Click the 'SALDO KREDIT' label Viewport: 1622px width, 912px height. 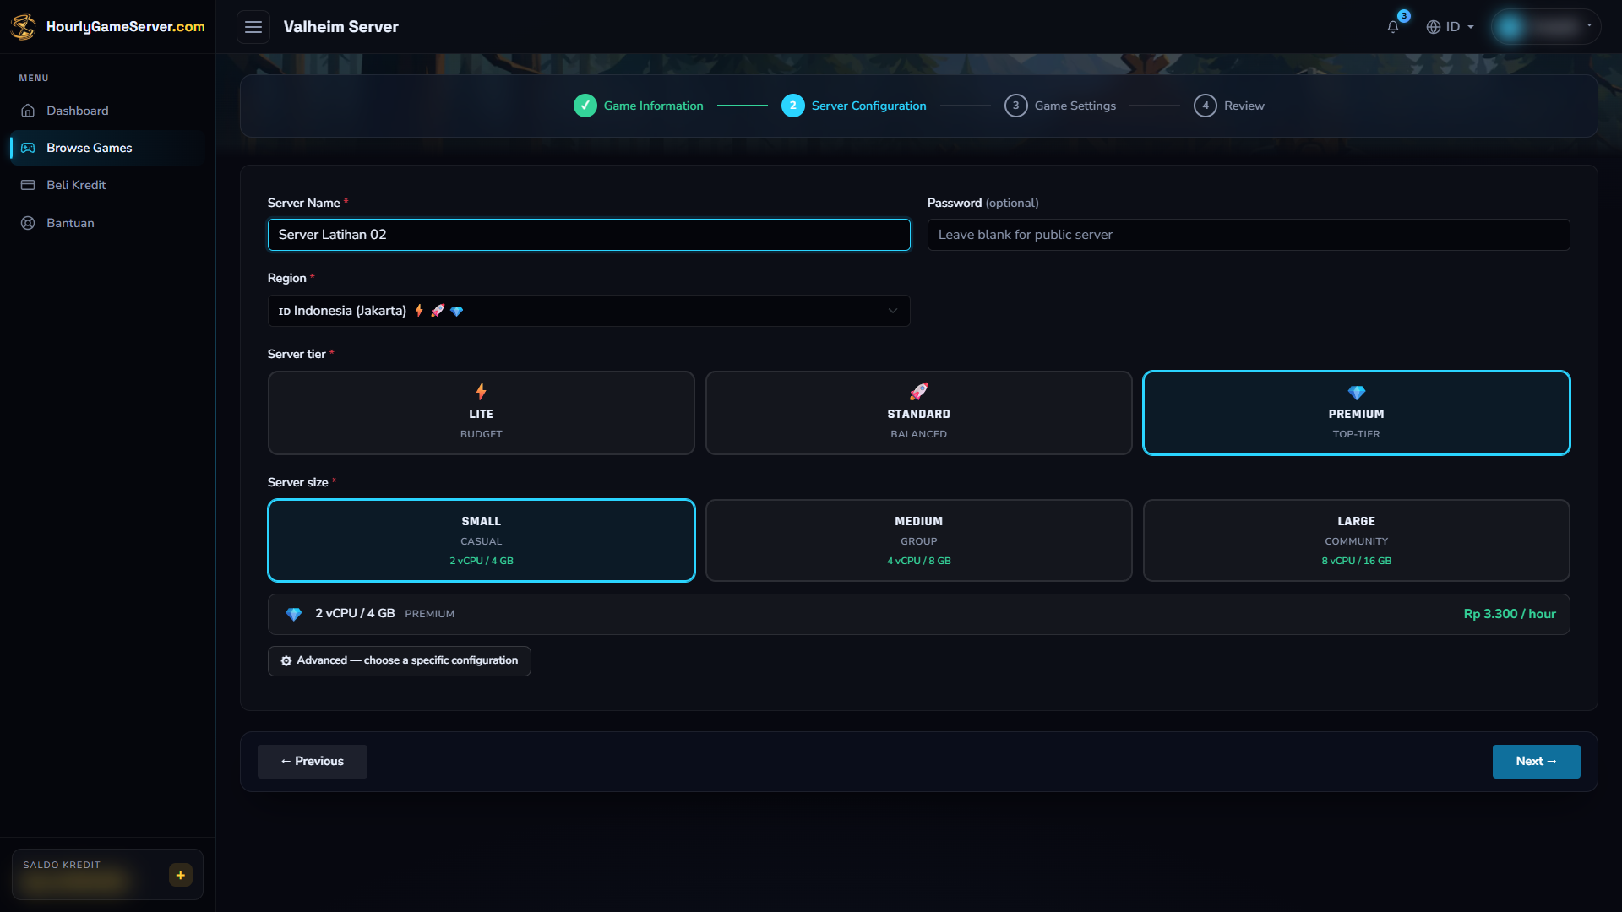click(62, 865)
